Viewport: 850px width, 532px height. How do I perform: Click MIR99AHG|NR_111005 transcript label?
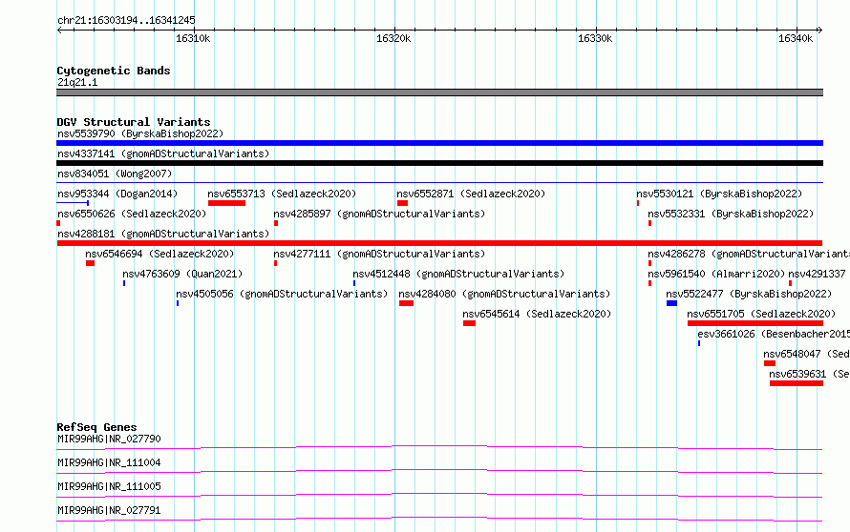coord(109,486)
